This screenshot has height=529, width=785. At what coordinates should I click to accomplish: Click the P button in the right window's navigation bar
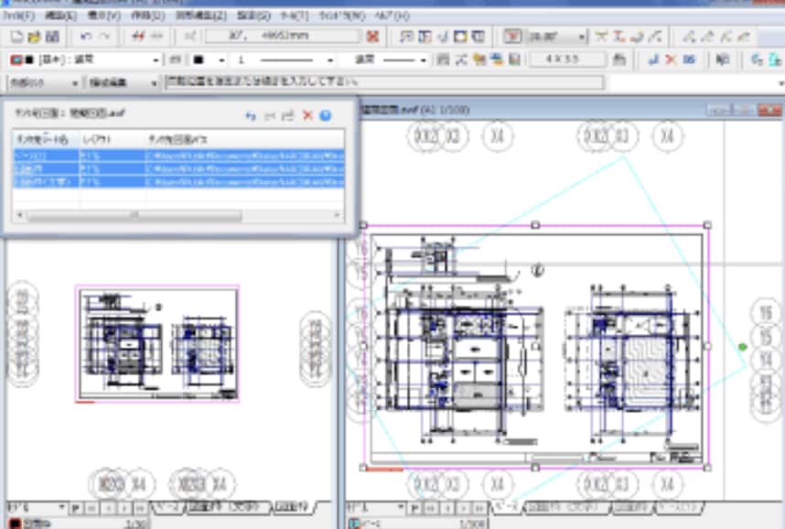pos(414,509)
